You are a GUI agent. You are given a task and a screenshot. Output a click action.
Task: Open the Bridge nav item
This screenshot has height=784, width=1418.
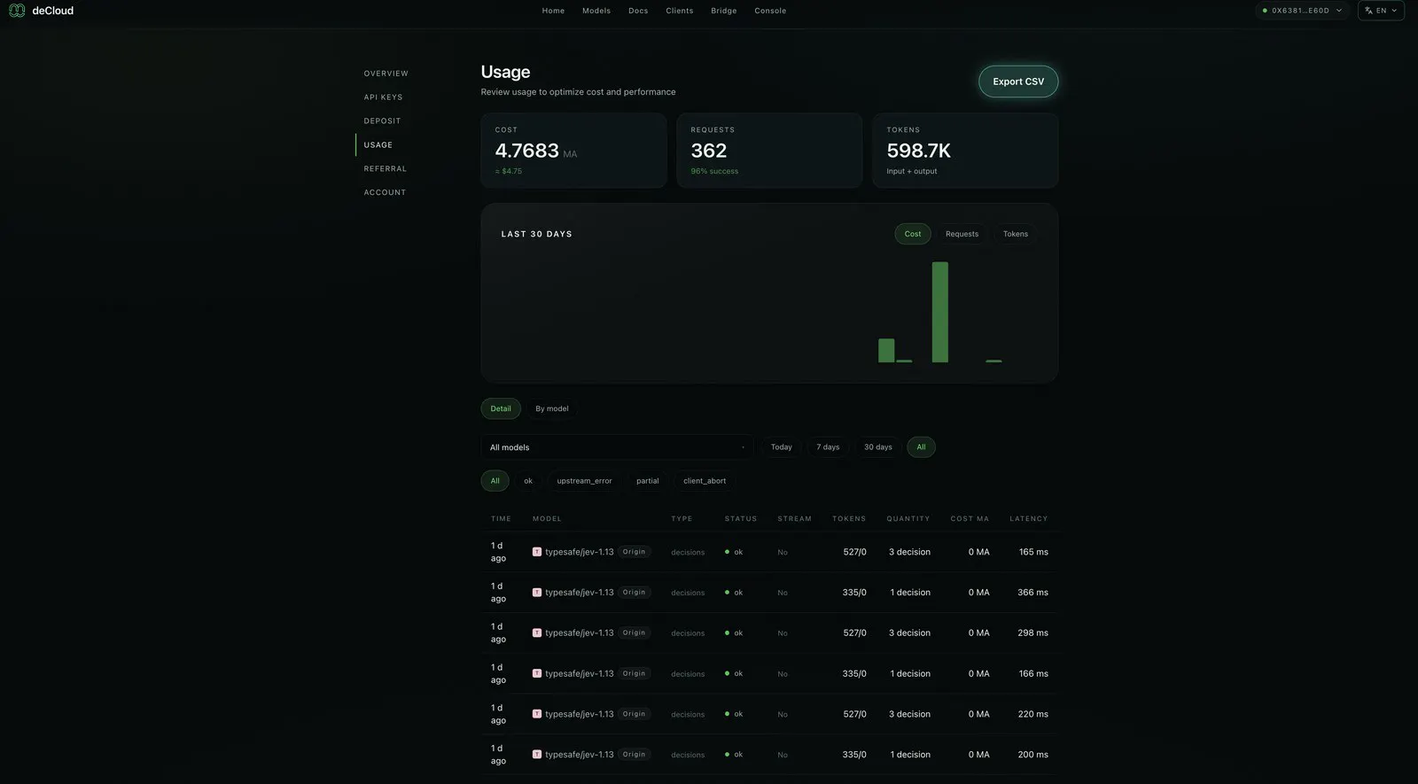pos(724,11)
